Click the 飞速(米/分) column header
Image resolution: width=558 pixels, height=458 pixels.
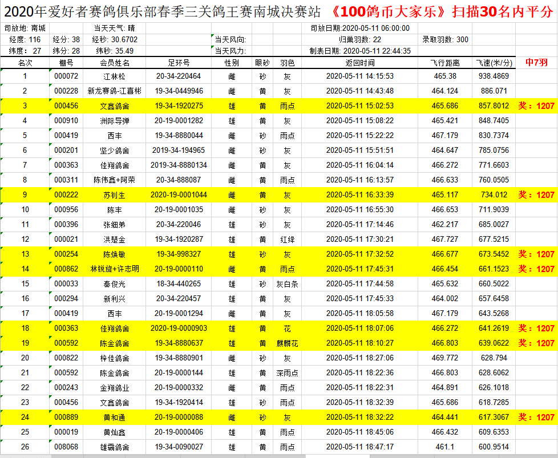click(x=494, y=63)
